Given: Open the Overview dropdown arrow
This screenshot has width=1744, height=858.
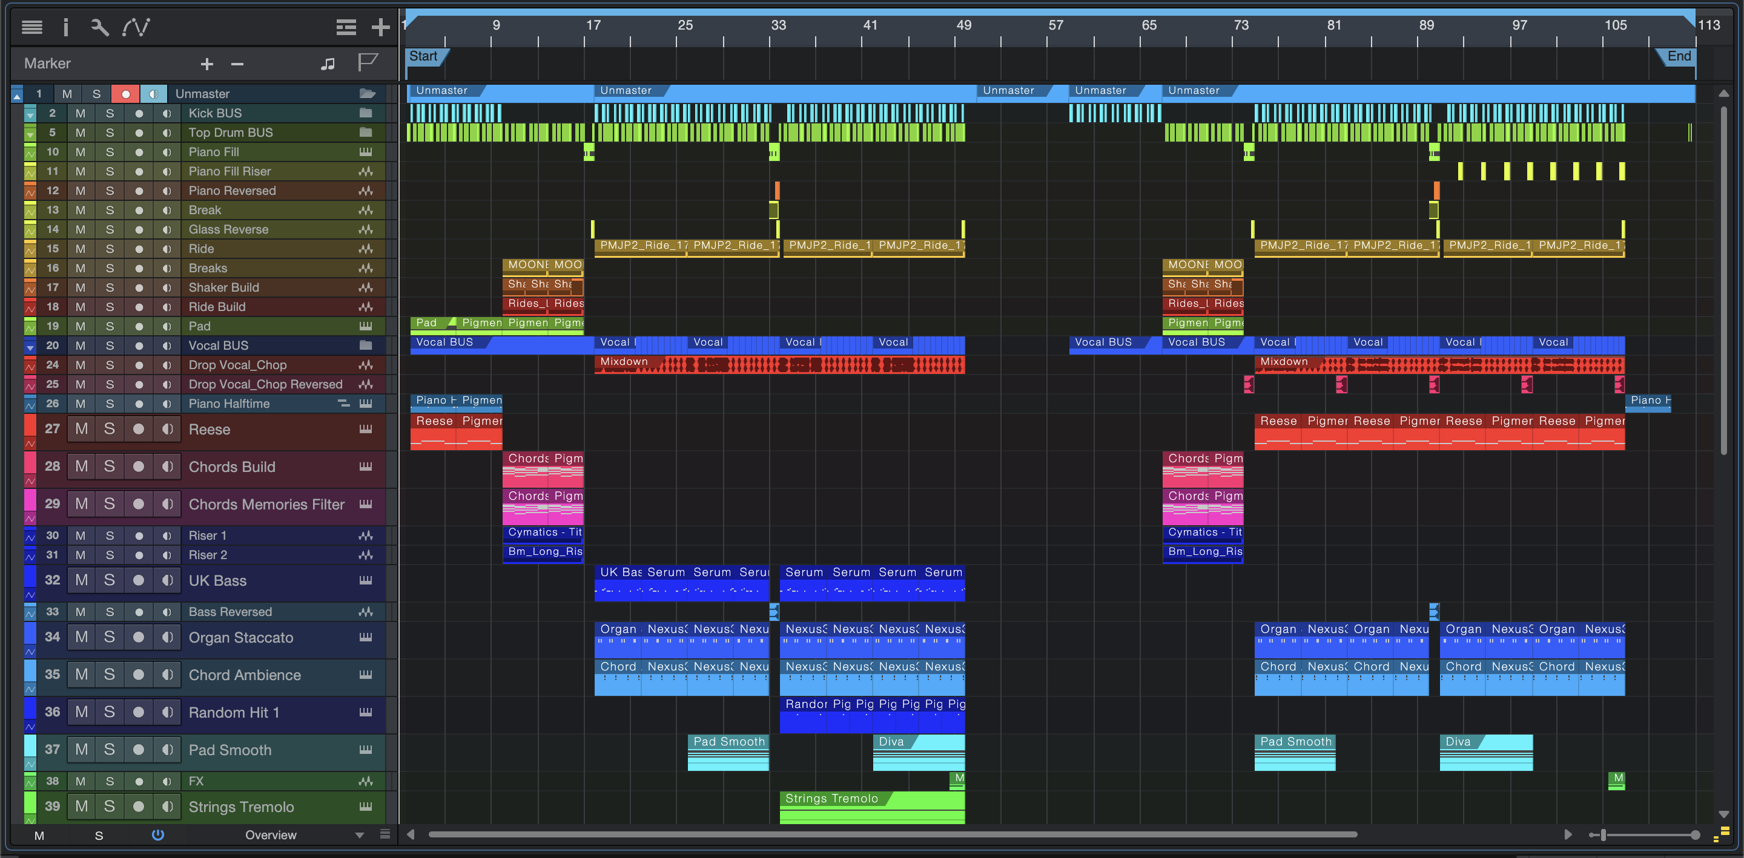Looking at the screenshot, I should click(x=360, y=835).
